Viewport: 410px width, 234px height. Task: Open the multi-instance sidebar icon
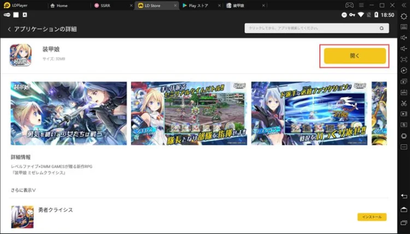pos(404,81)
